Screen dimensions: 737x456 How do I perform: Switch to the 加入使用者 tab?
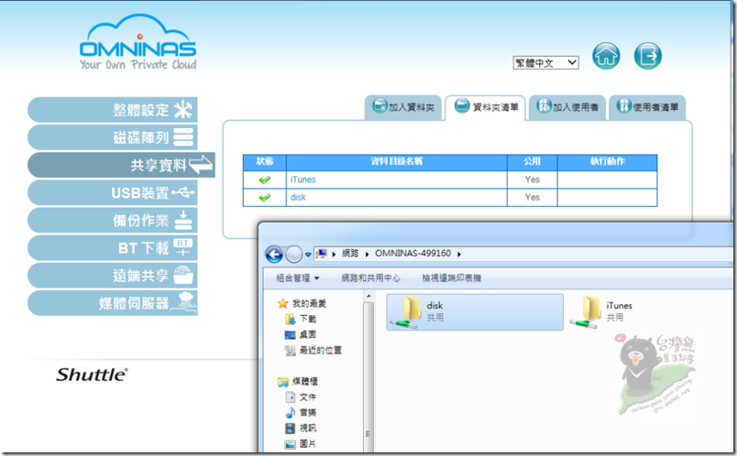click(567, 107)
